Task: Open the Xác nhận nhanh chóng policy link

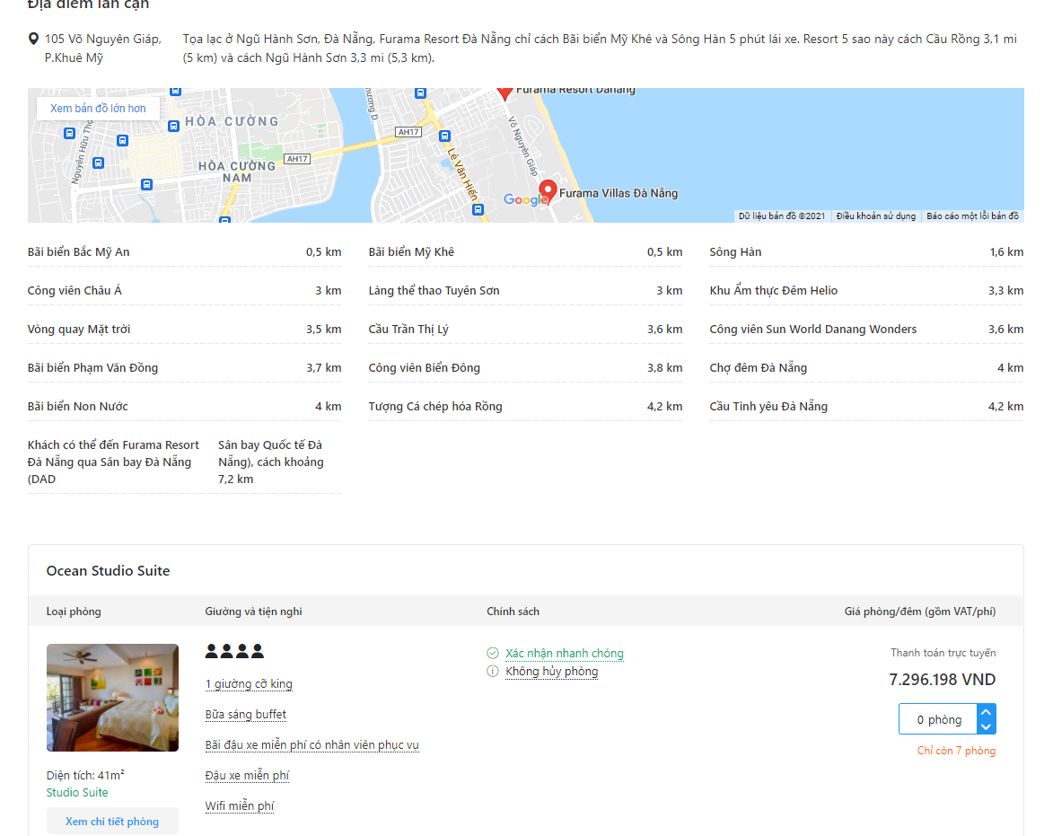Action: pos(564,653)
